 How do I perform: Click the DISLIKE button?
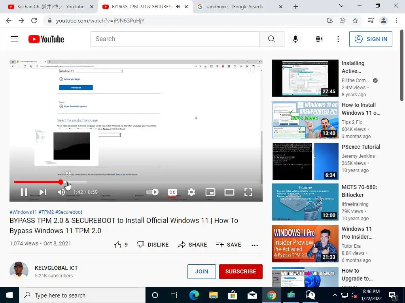click(153, 245)
